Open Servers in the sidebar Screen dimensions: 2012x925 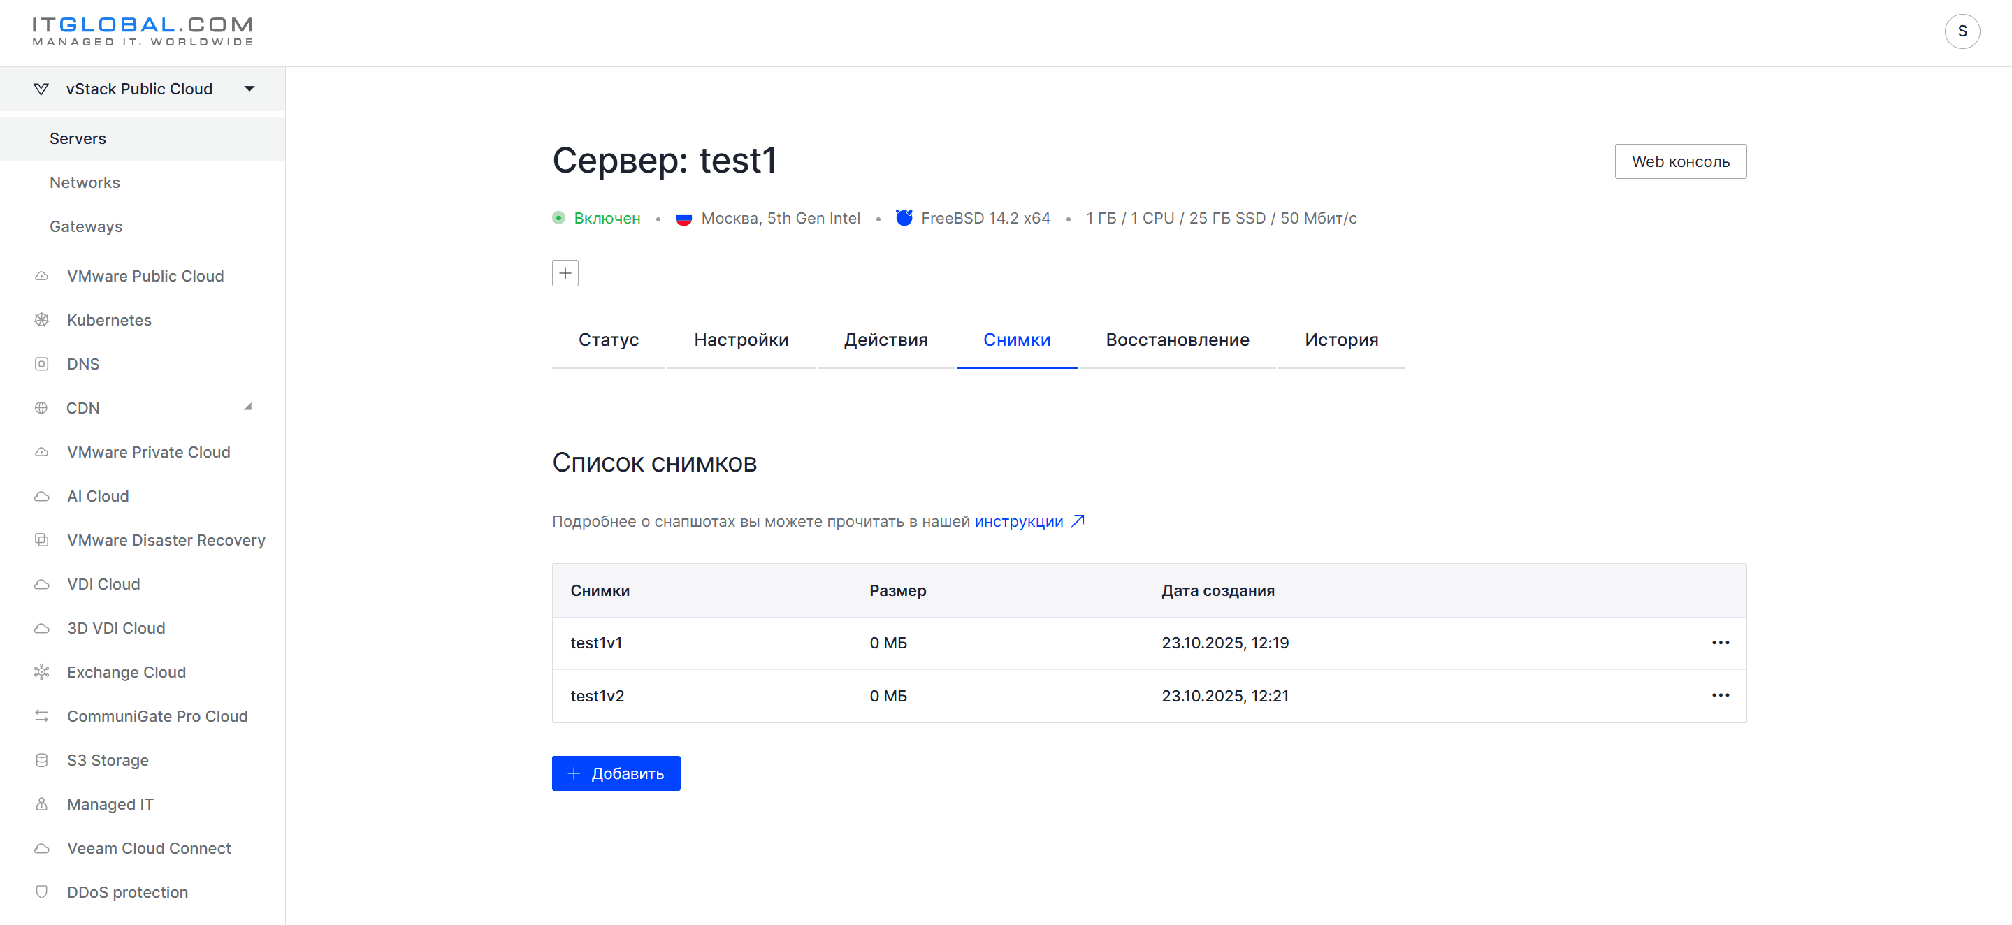(142, 138)
